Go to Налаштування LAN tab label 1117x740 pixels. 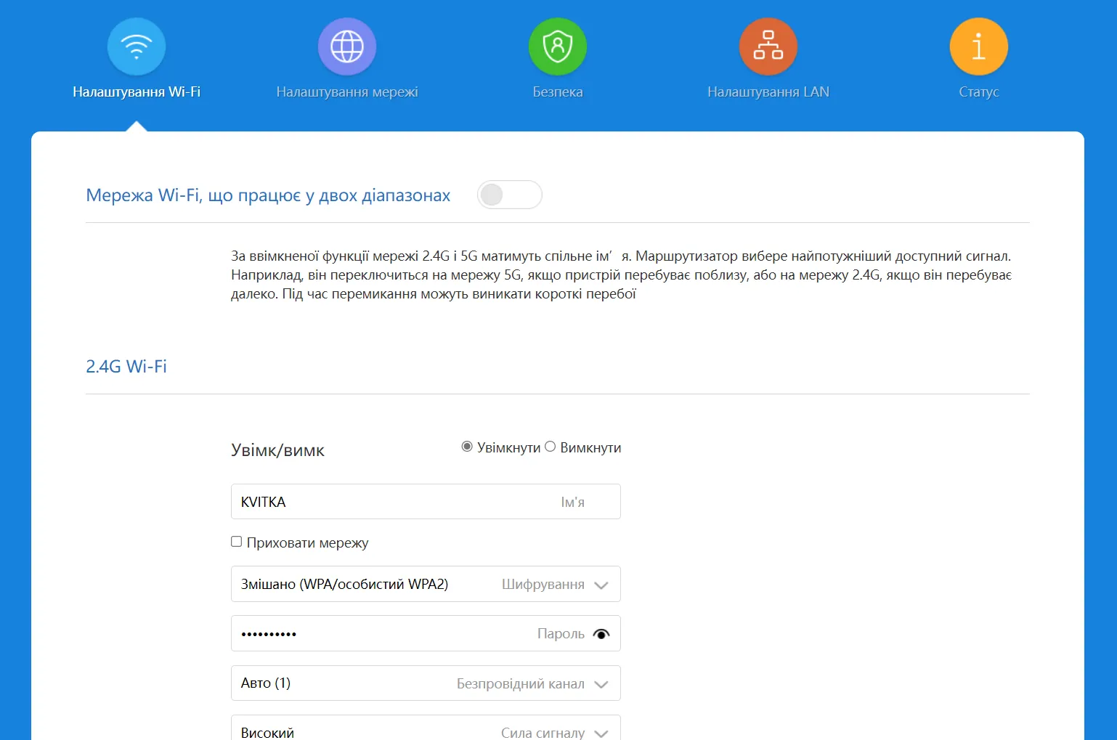(768, 92)
